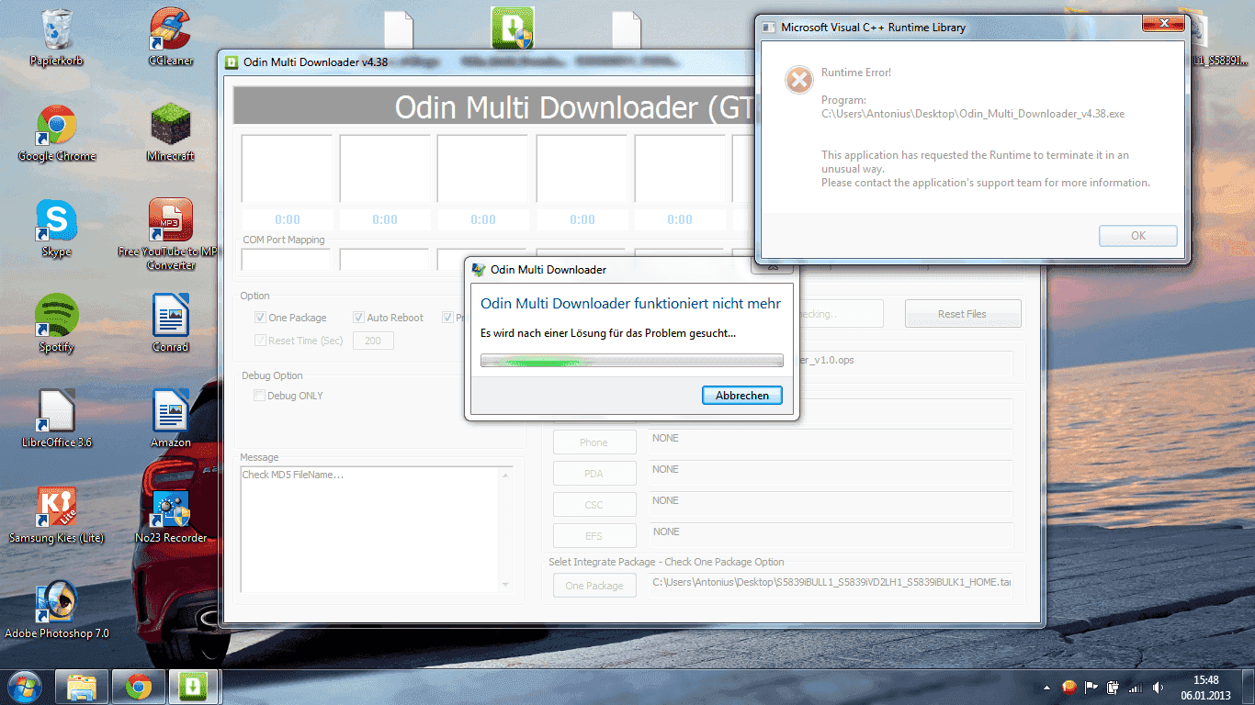The height and width of the screenshot is (705, 1255).
Task: Toggle the One Package checkbox
Action: [261, 318]
